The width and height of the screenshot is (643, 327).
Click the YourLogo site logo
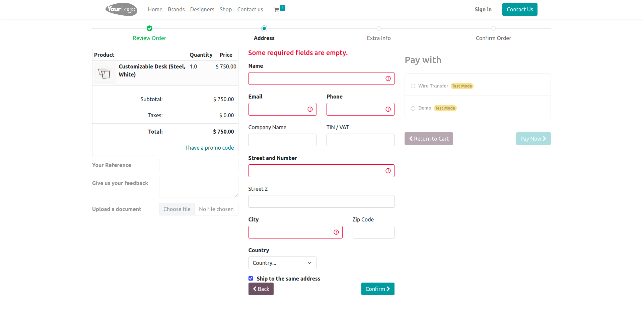(121, 9)
